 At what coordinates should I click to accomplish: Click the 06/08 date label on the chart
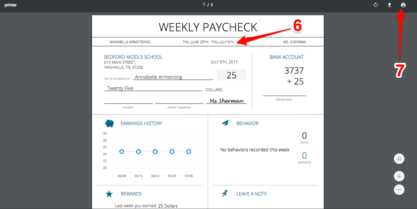[x=122, y=176]
